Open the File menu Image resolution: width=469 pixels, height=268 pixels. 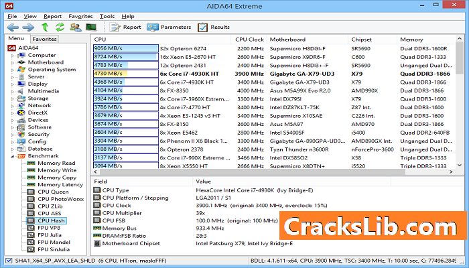(x=12, y=17)
